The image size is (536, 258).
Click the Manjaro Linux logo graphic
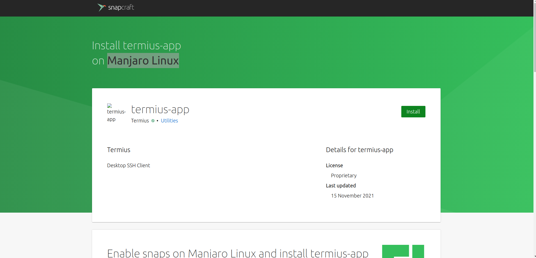[x=403, y=251]
